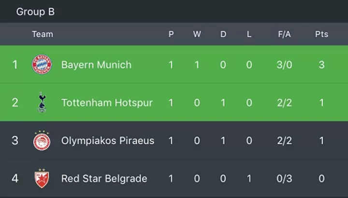Click Red Star Belgrade's 0/3 goals value
Viewport: 348px width, 198px height.
pos(284,179)
